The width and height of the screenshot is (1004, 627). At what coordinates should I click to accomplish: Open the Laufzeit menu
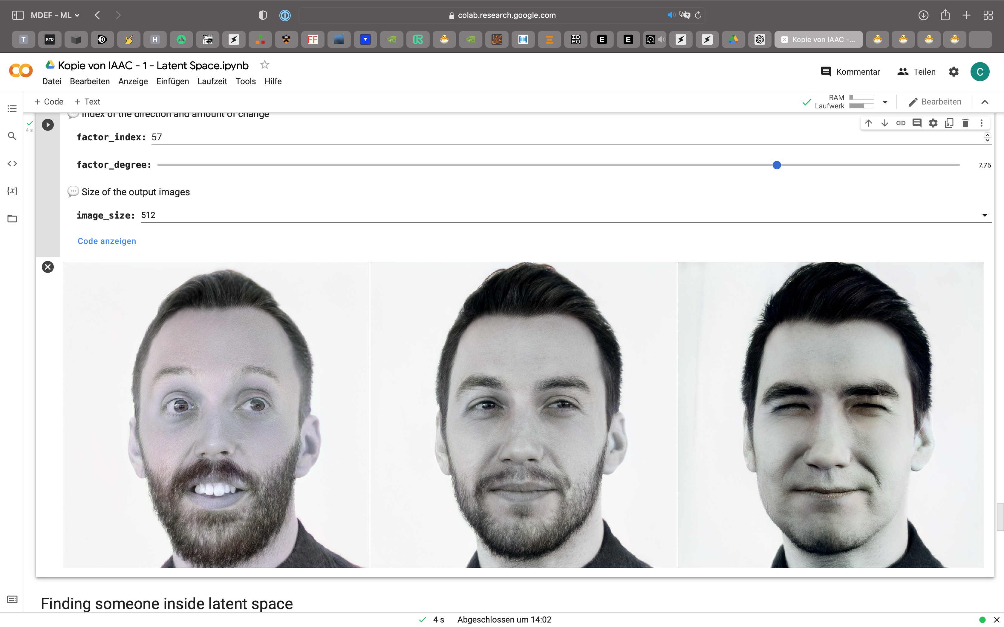(212, 81)
